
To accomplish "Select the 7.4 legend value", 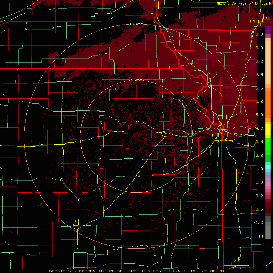I will pyautogui.click(x=259, y=75).
